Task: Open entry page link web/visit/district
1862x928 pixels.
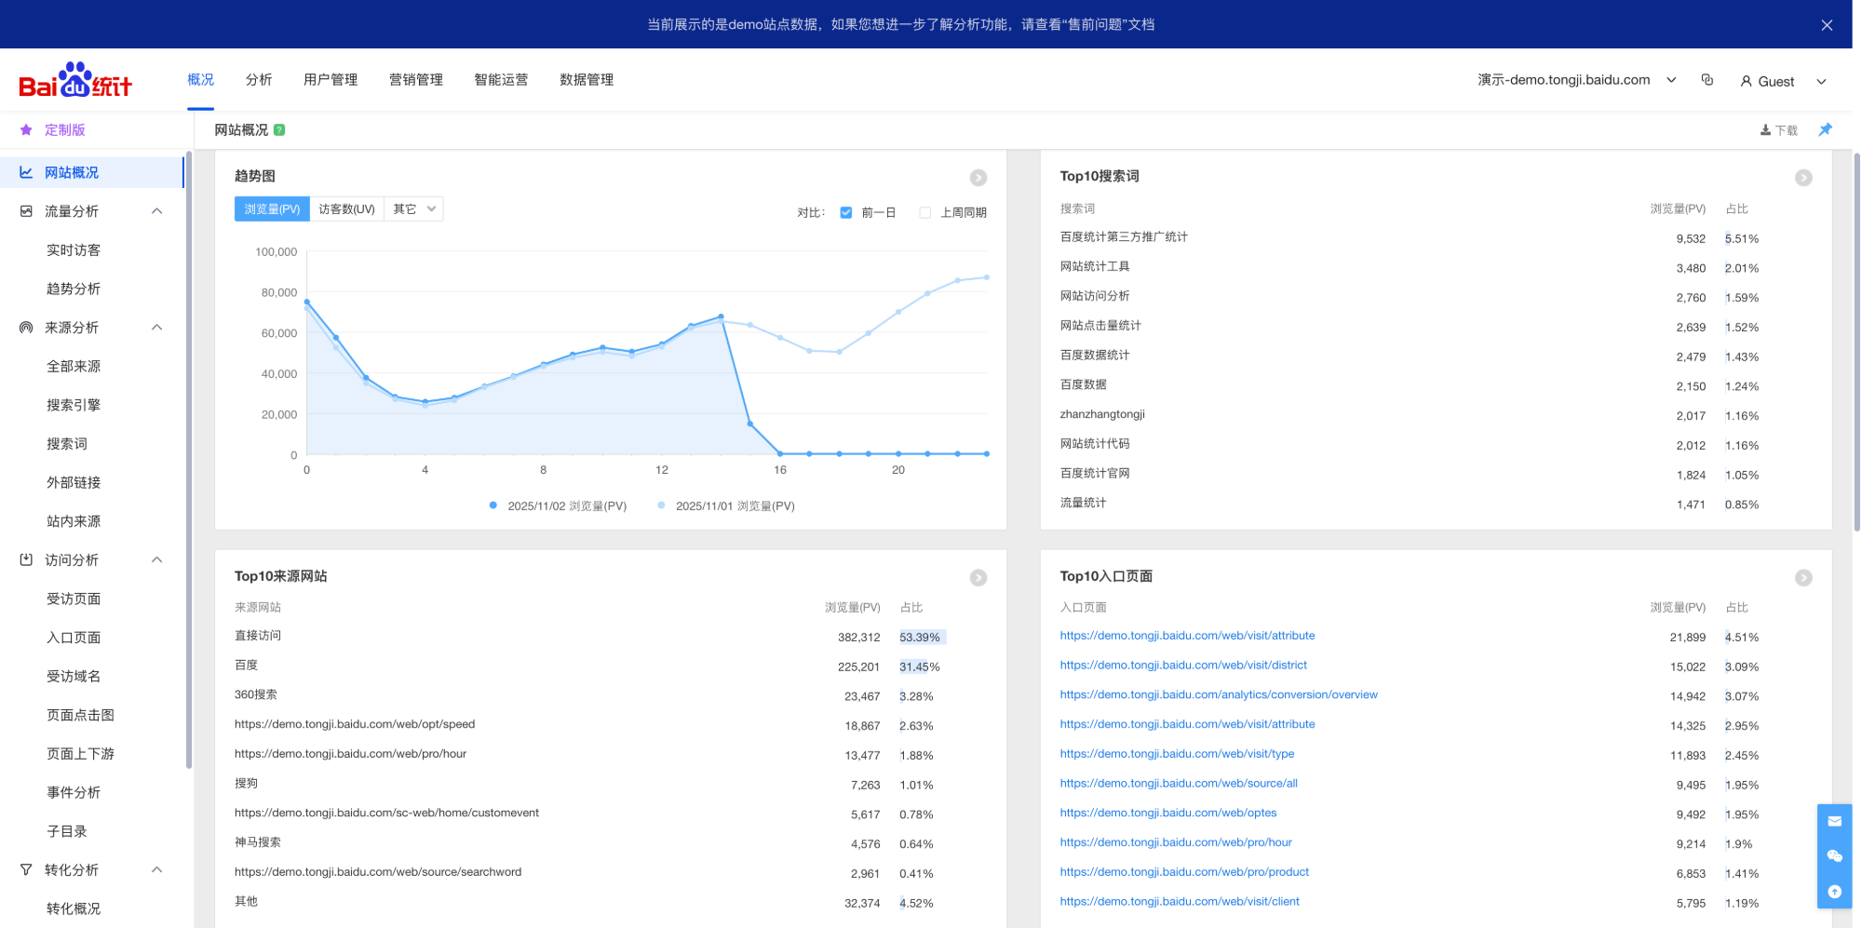Action: (1183, 665)
